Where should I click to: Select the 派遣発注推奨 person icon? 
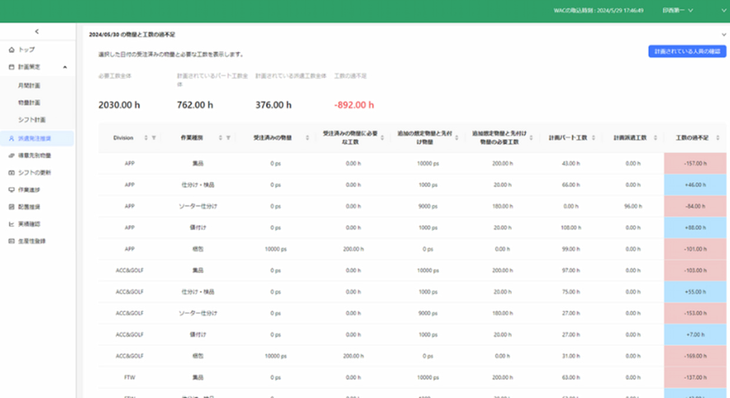click(11, 138)
